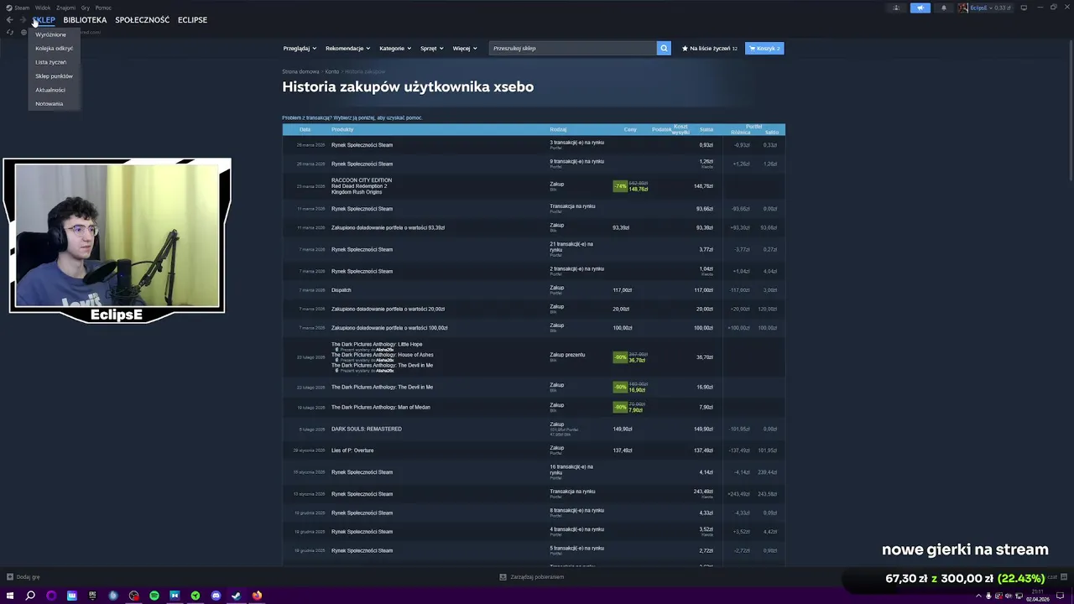1074x604 pixels.
Task: Click the store search magnifier button
Action: click(x=664, y=49)
